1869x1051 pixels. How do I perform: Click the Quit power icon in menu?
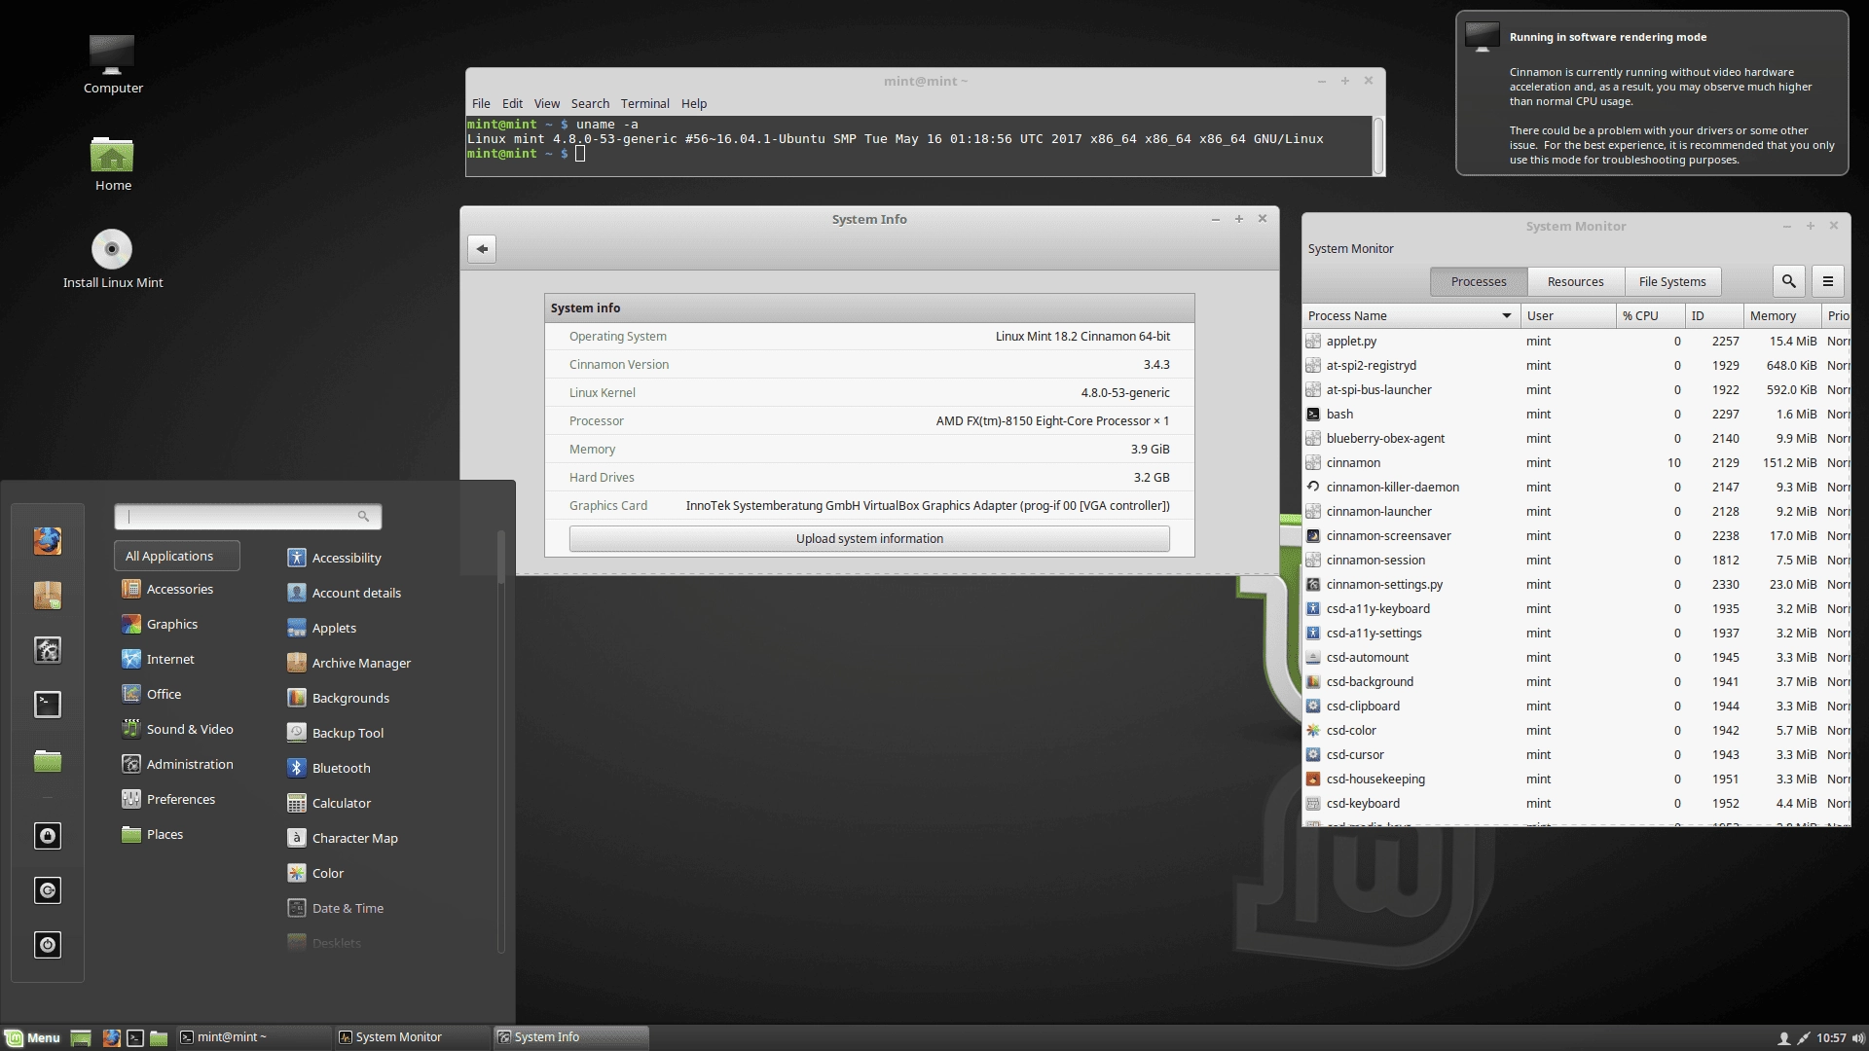click(x=48, y=945)
